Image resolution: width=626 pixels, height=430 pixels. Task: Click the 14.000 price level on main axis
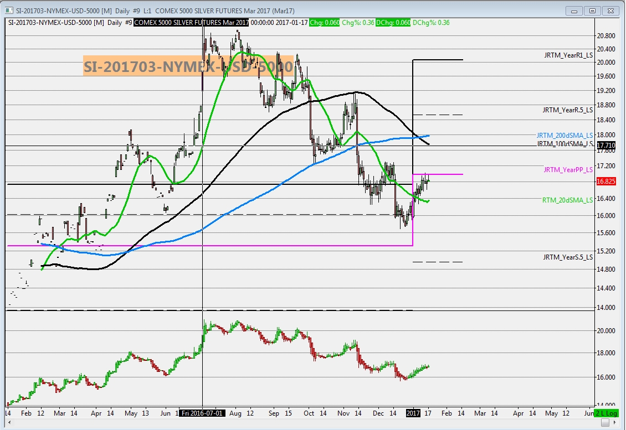click(x=606, y=307)
